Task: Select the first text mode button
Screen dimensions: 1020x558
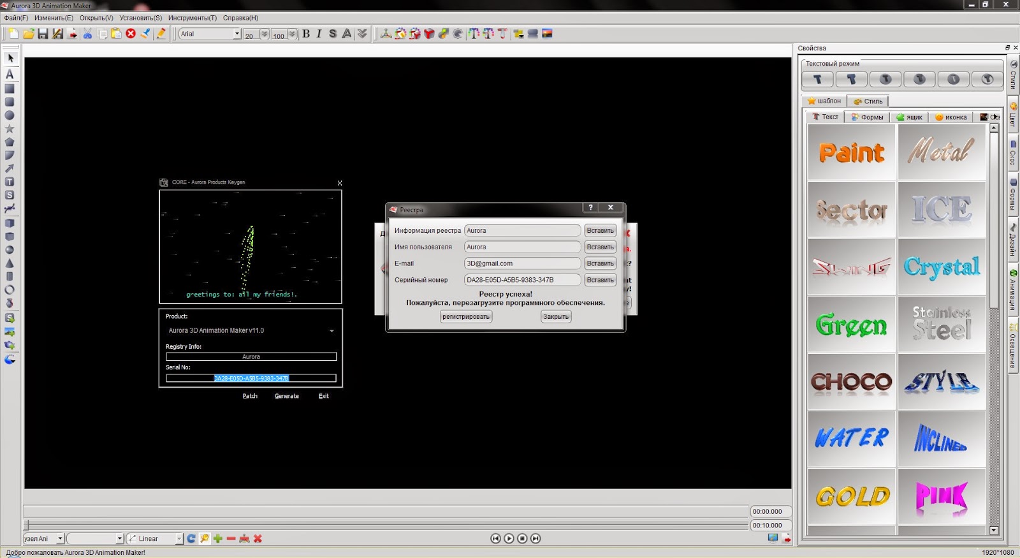Action: tap(818, 79)
